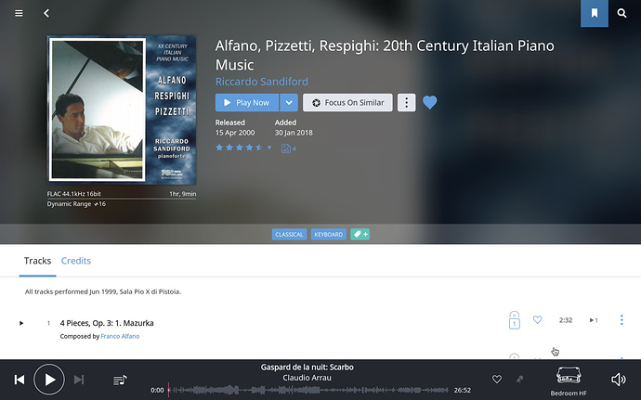Screen dimensions: 641x400
Task: Go back with the left arrow
Action: 46,14
